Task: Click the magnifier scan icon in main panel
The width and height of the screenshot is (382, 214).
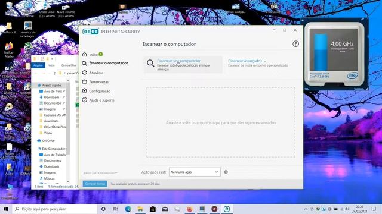Action: (x=150, y=64)
